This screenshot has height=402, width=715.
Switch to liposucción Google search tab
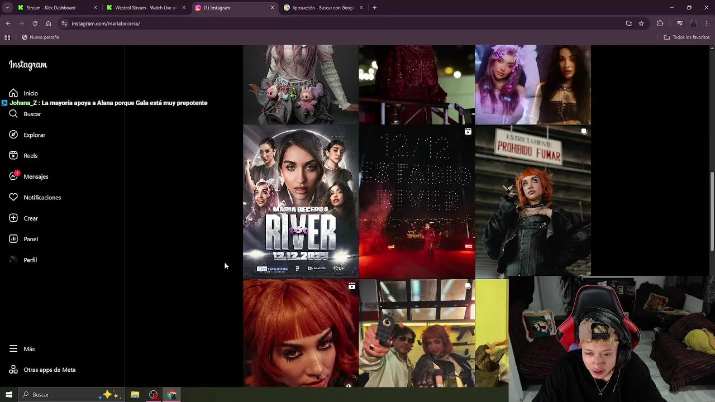pos(323,8)
